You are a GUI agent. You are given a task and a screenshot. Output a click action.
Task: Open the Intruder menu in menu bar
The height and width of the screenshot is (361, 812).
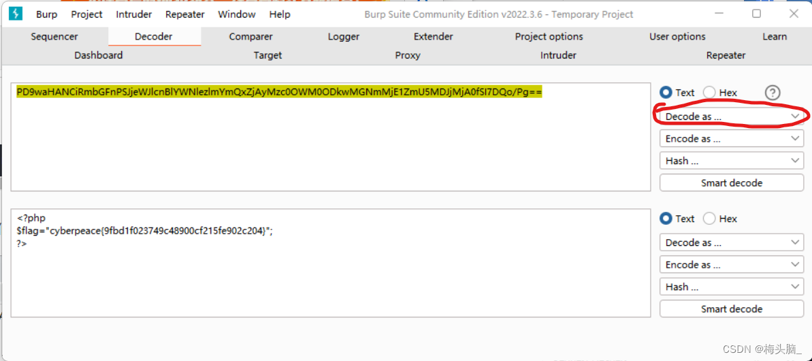tap(133, 14)
